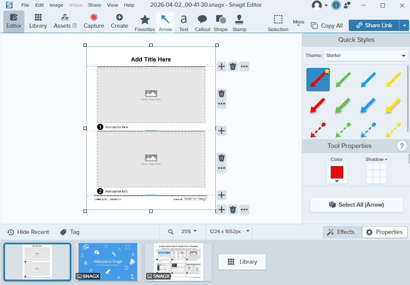This screenshot has width=410, height=285.
Task: Open the 25% zoom level dropdown
Action: 189,231
